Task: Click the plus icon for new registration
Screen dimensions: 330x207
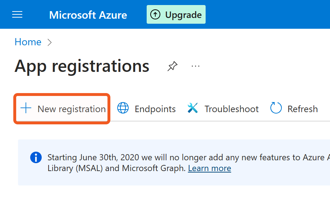Action: click(26, 109)
